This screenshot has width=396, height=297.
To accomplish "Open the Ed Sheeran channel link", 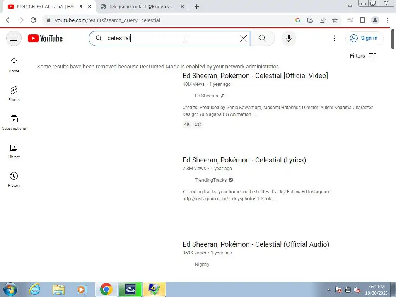I will (206, 96).
